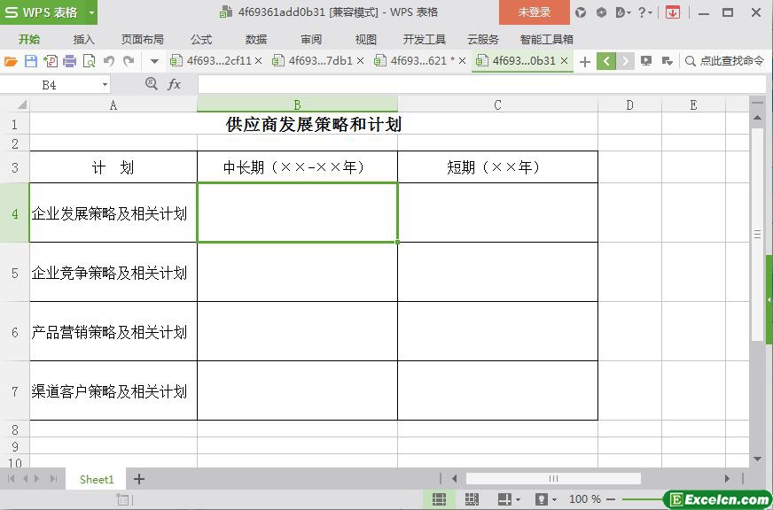Go to next document tab with gray arrow
Image resolution: width=773 pixels, height=510 pixels.
[625, 61]
